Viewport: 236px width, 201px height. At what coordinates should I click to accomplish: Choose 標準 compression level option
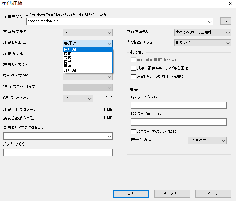coord(87,62)
